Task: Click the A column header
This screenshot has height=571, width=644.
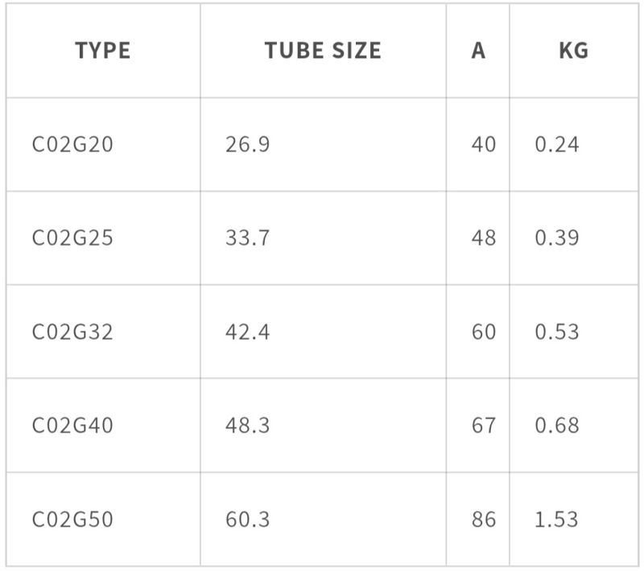Action: 478,51
